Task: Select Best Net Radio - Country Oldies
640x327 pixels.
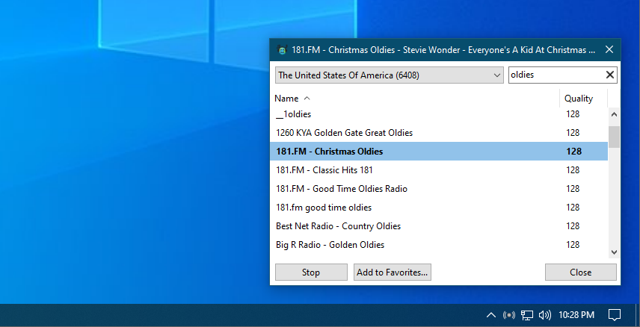Action: (x=439, y=226)
